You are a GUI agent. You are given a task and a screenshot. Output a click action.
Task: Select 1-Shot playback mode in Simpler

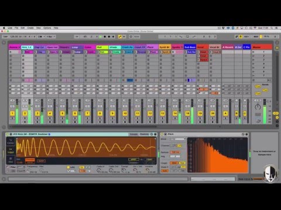tap(11, 150)
